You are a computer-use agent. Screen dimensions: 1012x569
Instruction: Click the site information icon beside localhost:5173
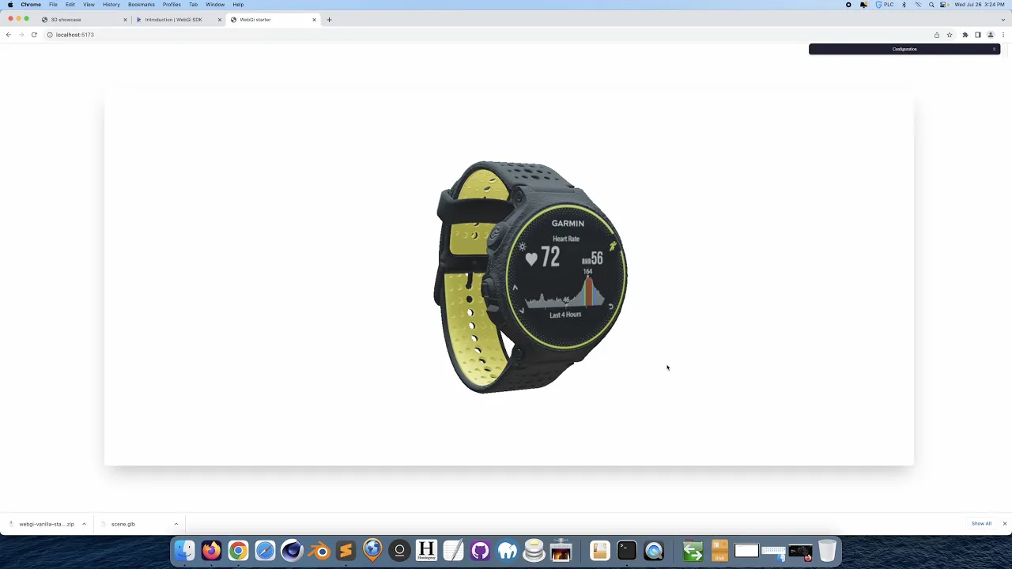tap(49, 35)
